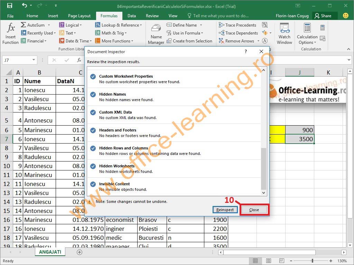Open the File menu
This screenshot has height=265, width=354.
10,16
